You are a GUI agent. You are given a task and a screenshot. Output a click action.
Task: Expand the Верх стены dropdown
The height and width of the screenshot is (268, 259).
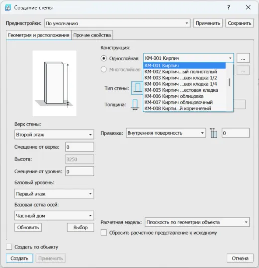pyautogui.click(x=54, y=135)
